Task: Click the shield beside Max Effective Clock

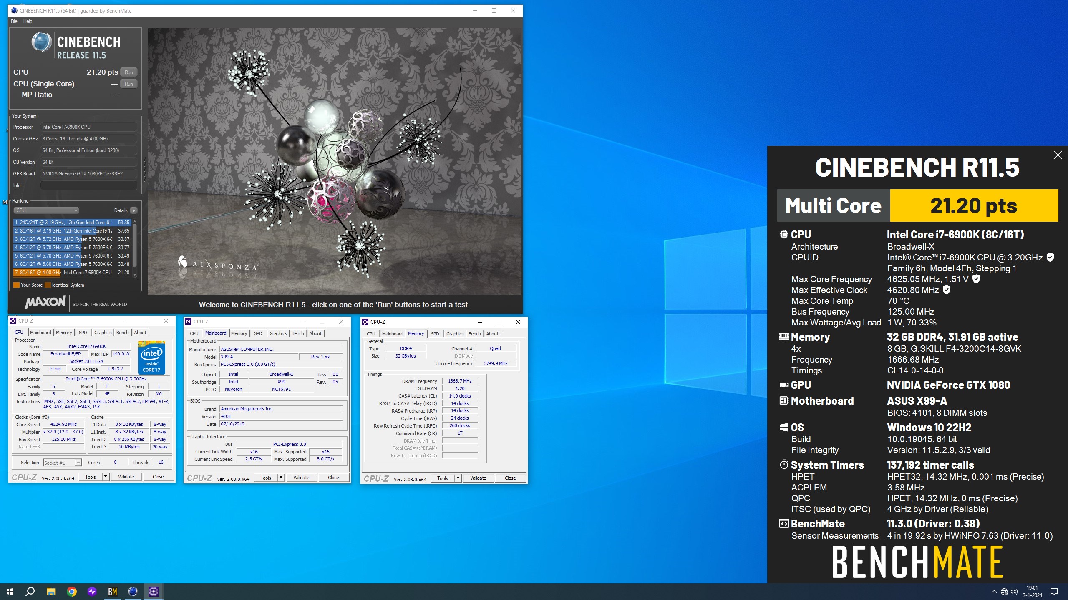Action: 947,290
